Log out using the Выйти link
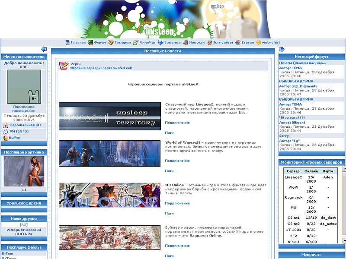Image resolution: width=346 pixels, height=259 pixels. click(x=15, y=138)
